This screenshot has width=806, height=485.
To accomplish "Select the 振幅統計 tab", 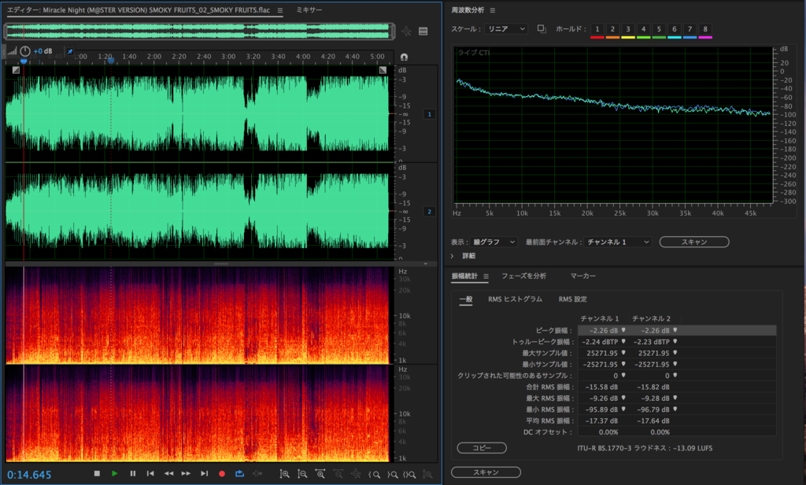I will [x=464, y=276].
